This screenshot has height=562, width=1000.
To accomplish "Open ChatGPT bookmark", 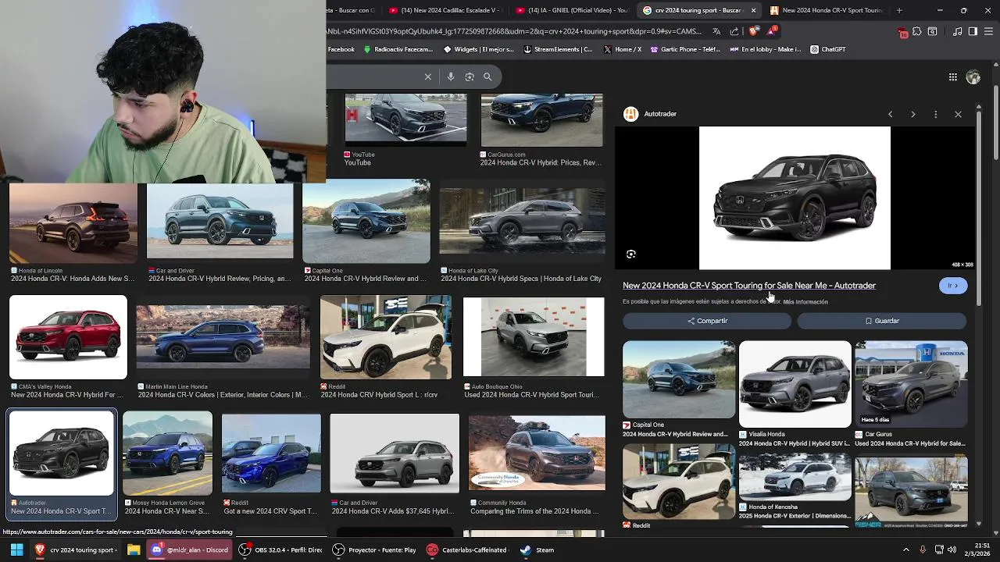I will [827, 49].
